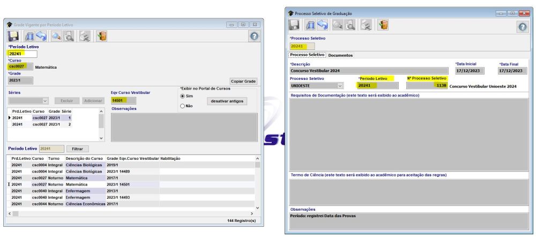Click the printer icon in Grade Vigente toolbar
536x237 pixels.
tap(85, 36)
